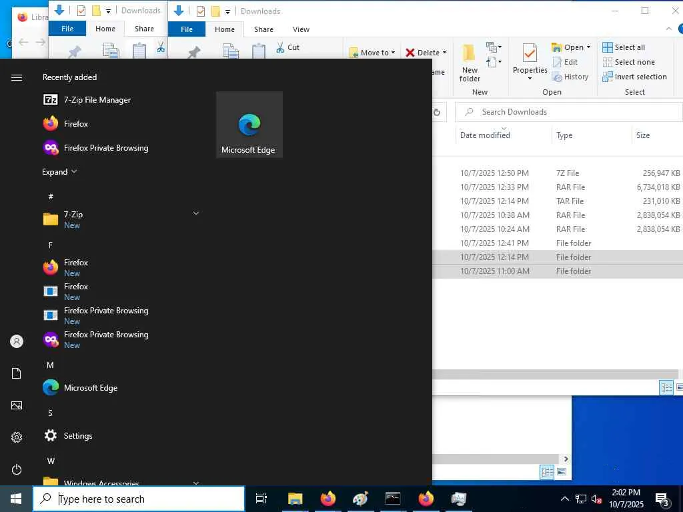Open the notification center icon

(662, 499)
